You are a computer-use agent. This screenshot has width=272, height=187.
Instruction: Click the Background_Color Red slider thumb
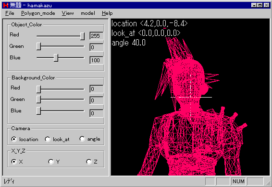38,89
